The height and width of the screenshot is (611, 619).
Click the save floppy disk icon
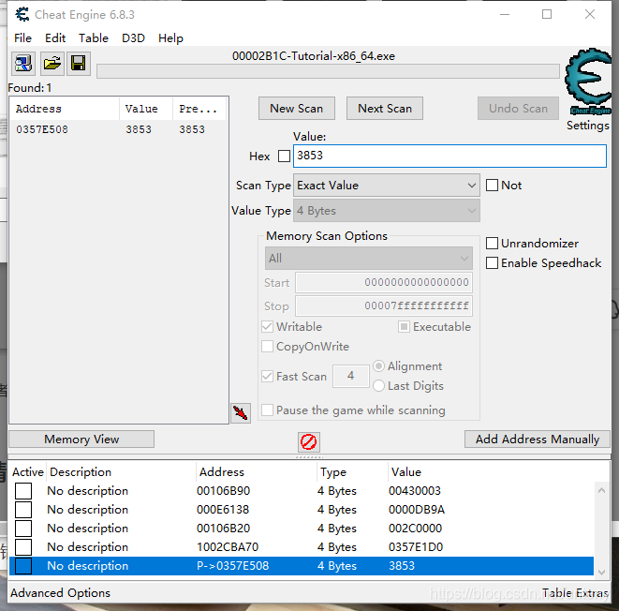click(78, 63)
